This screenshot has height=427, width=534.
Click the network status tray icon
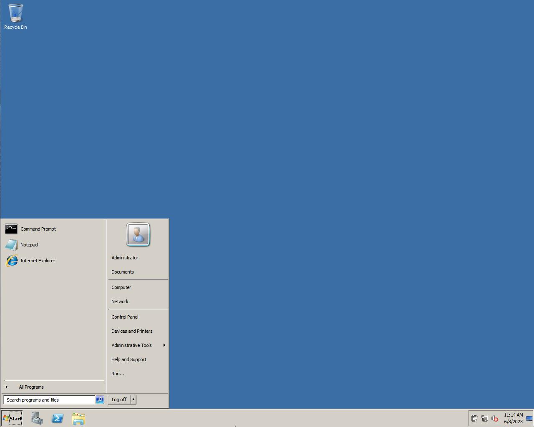coord(484,418)
